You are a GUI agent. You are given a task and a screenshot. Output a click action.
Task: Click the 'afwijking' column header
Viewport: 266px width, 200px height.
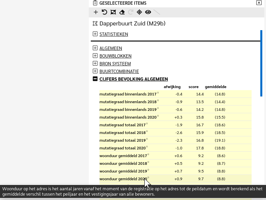(x=172, y=87)
